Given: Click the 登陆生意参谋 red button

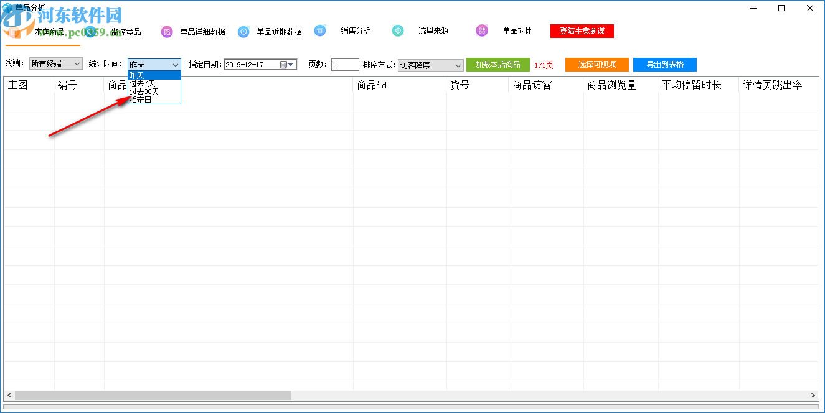Looking at the screenshot, I should point(581,30).
